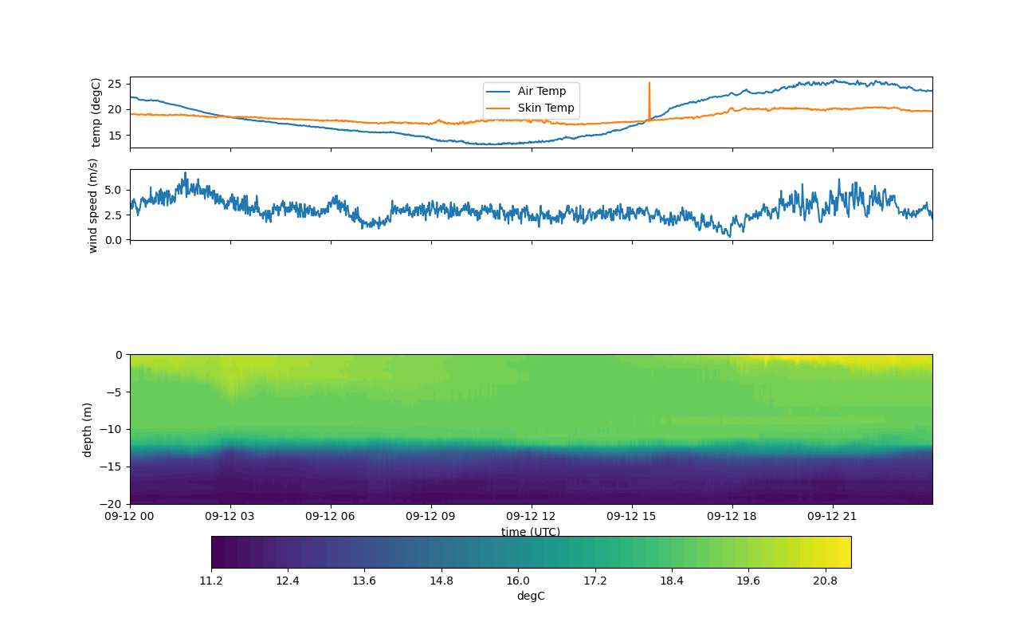1036x638 pixels.
Task: Select the 09-12 00 time tick label
Action: [x=130, y=516]
